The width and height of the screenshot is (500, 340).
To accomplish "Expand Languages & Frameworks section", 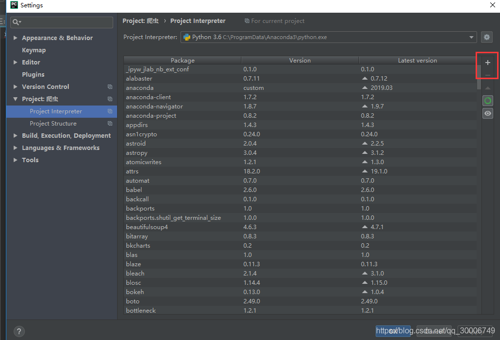I will [15, 148].
